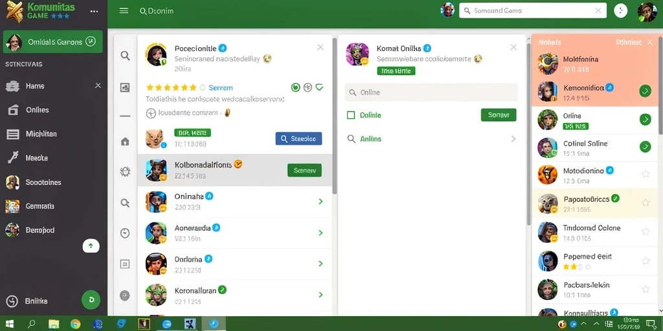Screen dimensions: 663x331
Task: Click the three-dots menu beside Komunitas
Action: click(x=95, y=12)
